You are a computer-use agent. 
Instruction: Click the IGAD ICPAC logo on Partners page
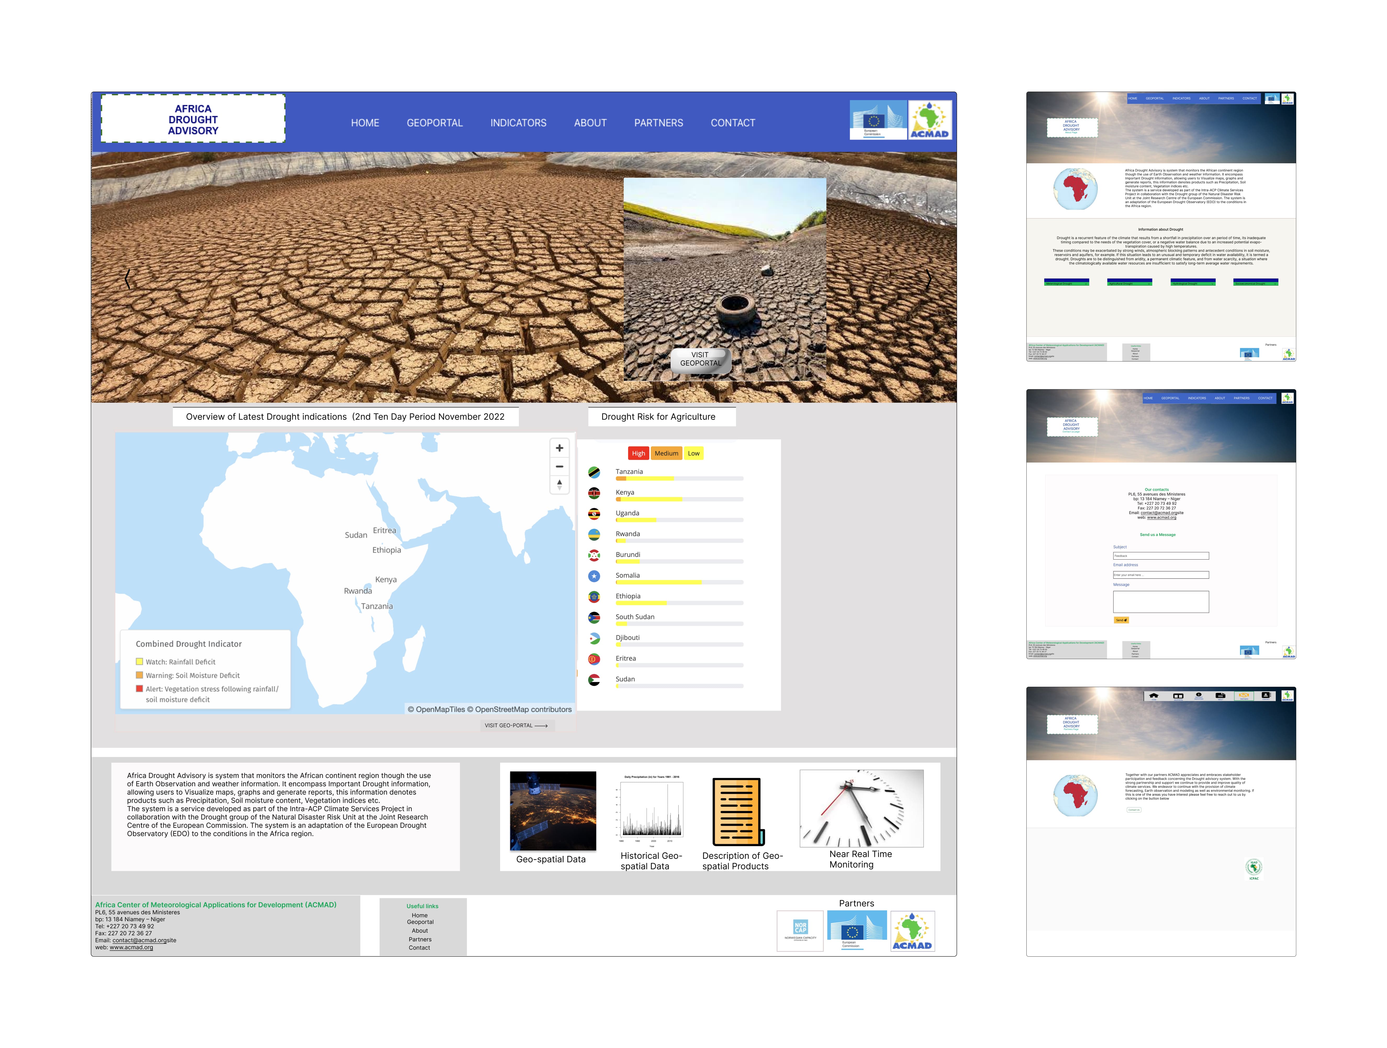(x=1254, y=869)
